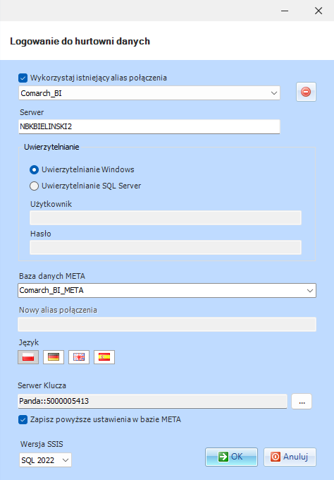Click the OK button
Viewport: 334px width, 480px height.
pyautogui.click(x=231, y=457)
